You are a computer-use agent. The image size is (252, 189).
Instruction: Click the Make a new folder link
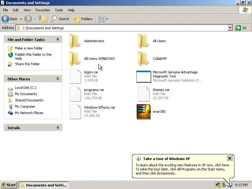[x=29, y=48]
